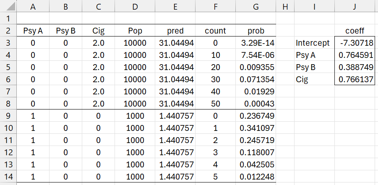Select row 14 header number
Viewport: 378px width, 185px height.
click(x=8, y=177)
